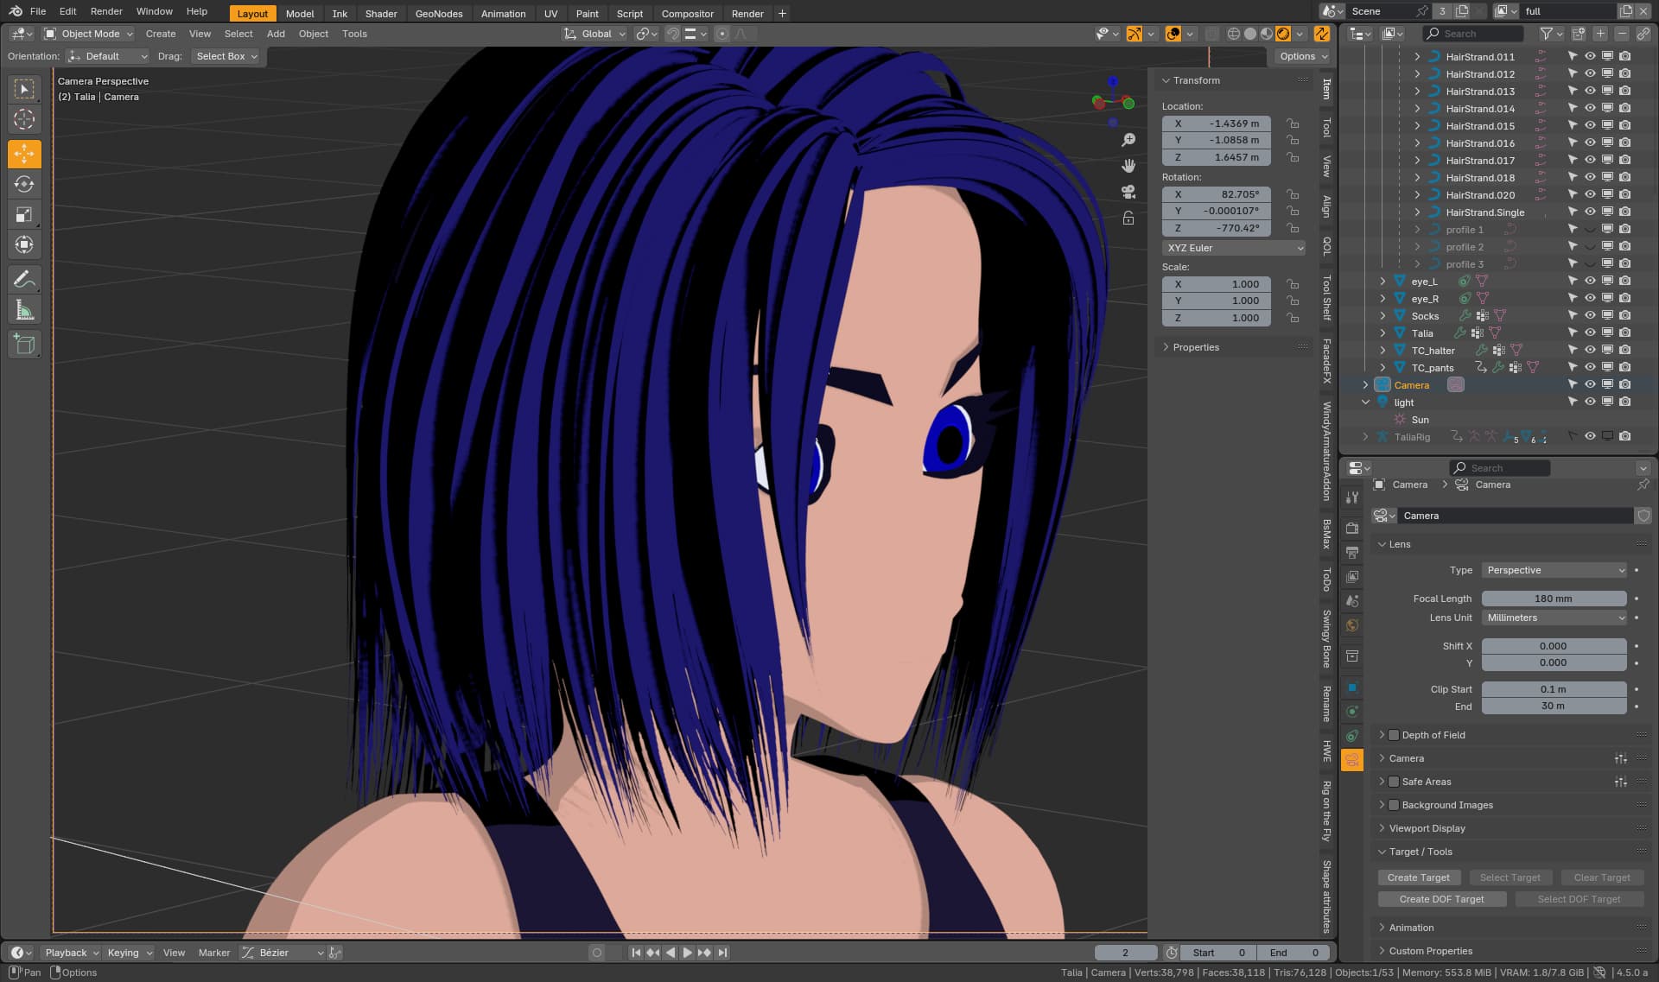The width and height of the screenshot is (1659, 982).
Task: Enable the Safe Areas checkbox
Action: [x=1394, y=782]
